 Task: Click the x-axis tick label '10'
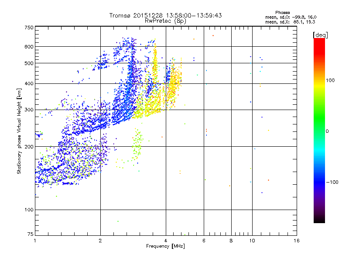pyautogui.click(x=252, y=241)
